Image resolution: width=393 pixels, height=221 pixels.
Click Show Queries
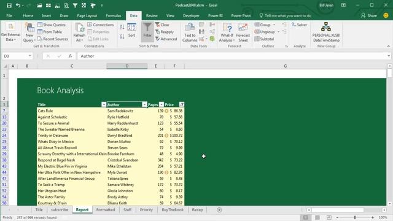click(52, 25)
